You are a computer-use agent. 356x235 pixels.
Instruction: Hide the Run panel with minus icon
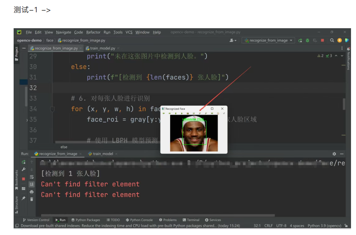(342, 154)
